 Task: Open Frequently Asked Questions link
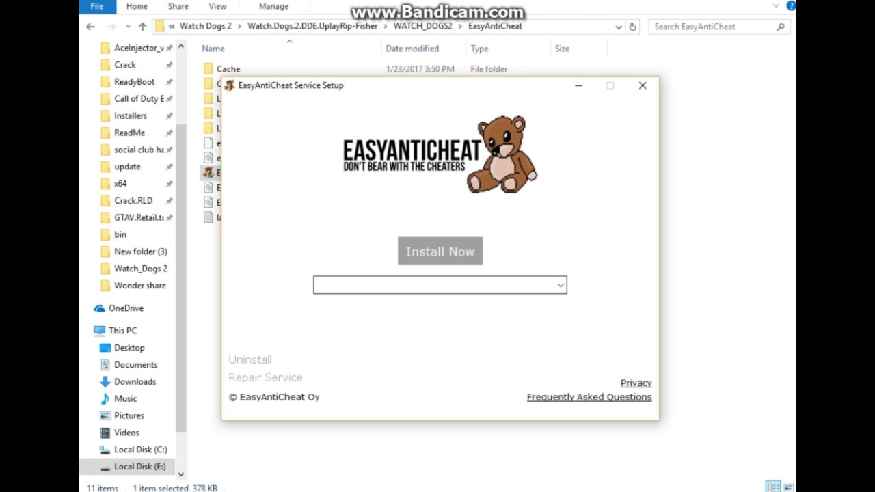click(x=589, y=397)
